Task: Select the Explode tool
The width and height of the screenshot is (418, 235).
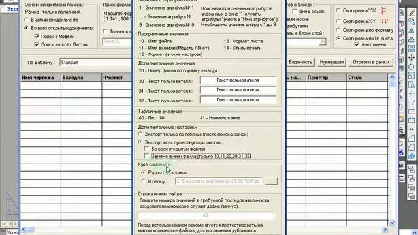Action: click(411, 157)
